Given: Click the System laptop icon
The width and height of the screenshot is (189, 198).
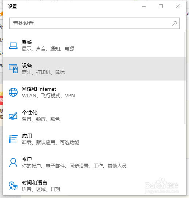Looking at the screenshot, I should coord(13,45).
